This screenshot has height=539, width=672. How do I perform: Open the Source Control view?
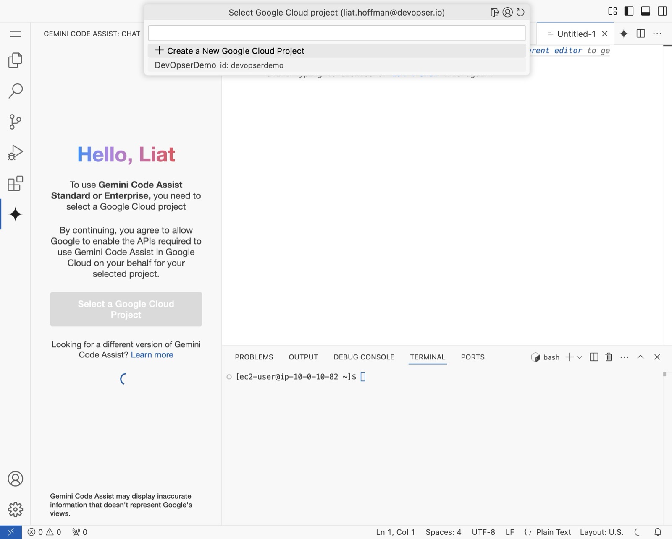(16, 122)
